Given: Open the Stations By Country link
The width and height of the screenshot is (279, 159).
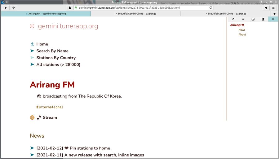Looking at the screenshot, I should click(56, 58).
